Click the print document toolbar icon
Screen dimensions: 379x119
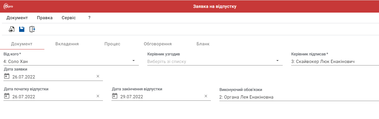(12, 29)
